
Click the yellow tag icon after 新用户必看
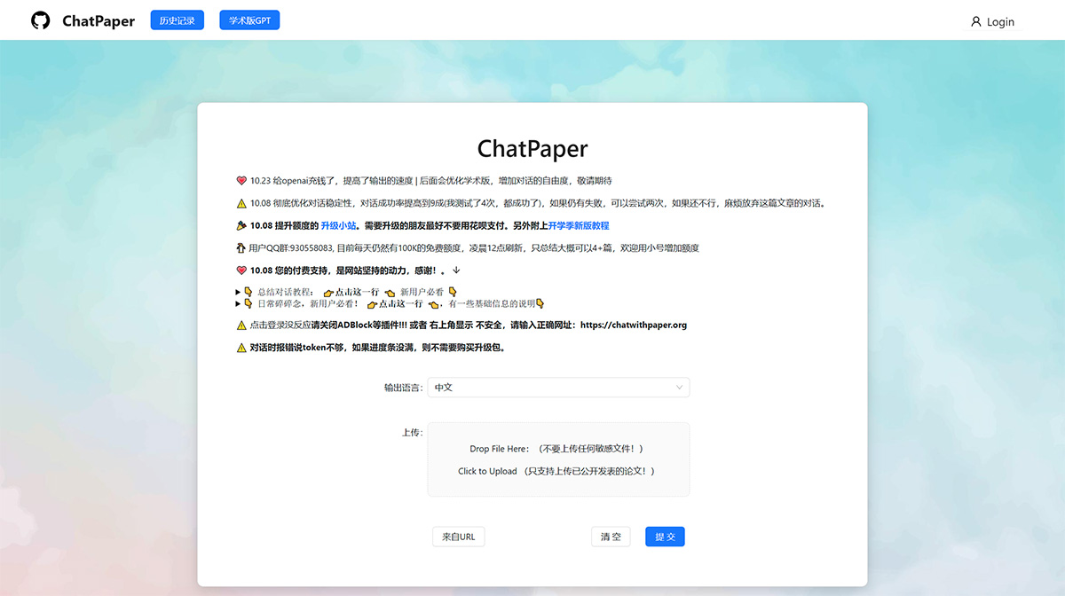point(453,291)
